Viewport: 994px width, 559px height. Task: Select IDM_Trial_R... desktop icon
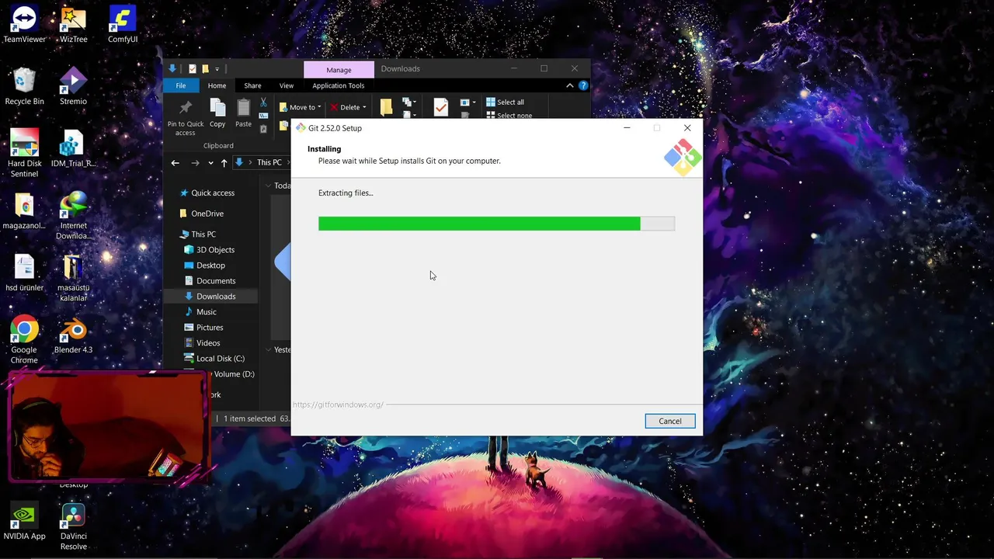[x=74, y=148]
